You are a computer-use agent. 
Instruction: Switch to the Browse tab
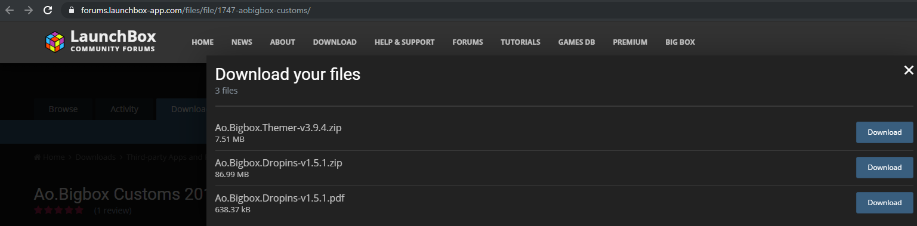(x=63, y=109)
